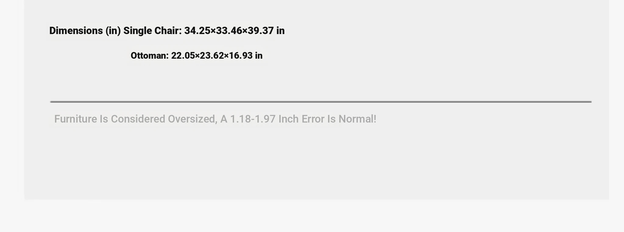Select the "Single Chair:" label
The width and height of the screenshot is (624, 232).
tap(152, 31)
